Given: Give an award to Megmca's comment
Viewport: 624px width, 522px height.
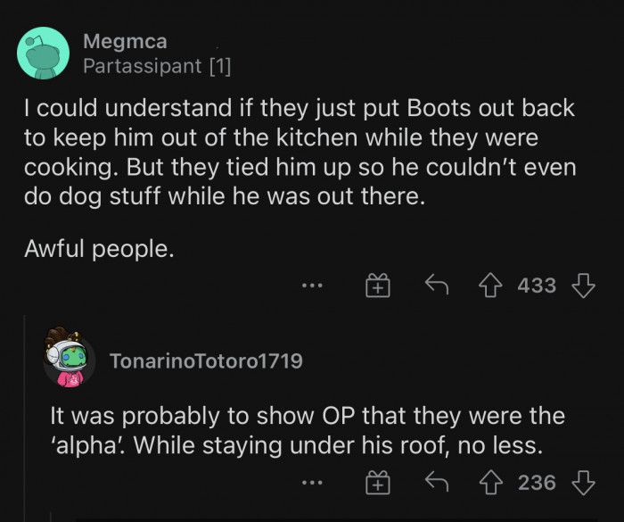Looking at the screenshot, I should [377, 286].
